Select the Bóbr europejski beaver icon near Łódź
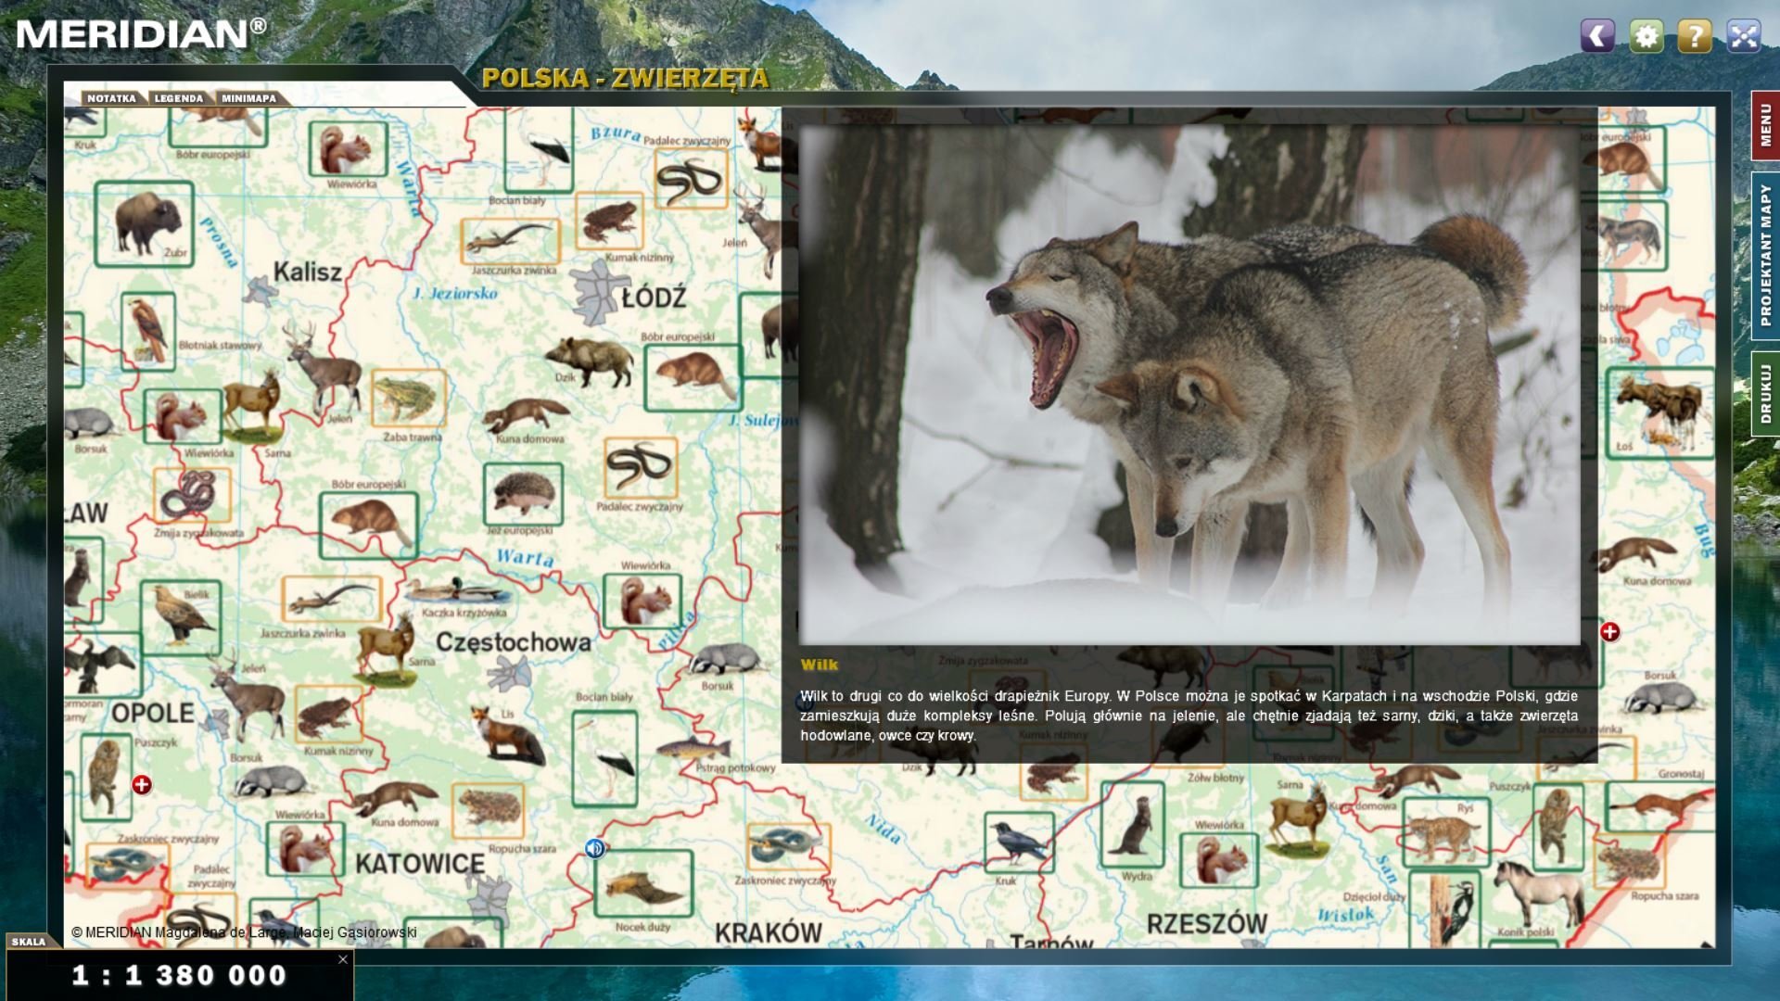Viewport: 1780px width, 1001px height. 693,378
